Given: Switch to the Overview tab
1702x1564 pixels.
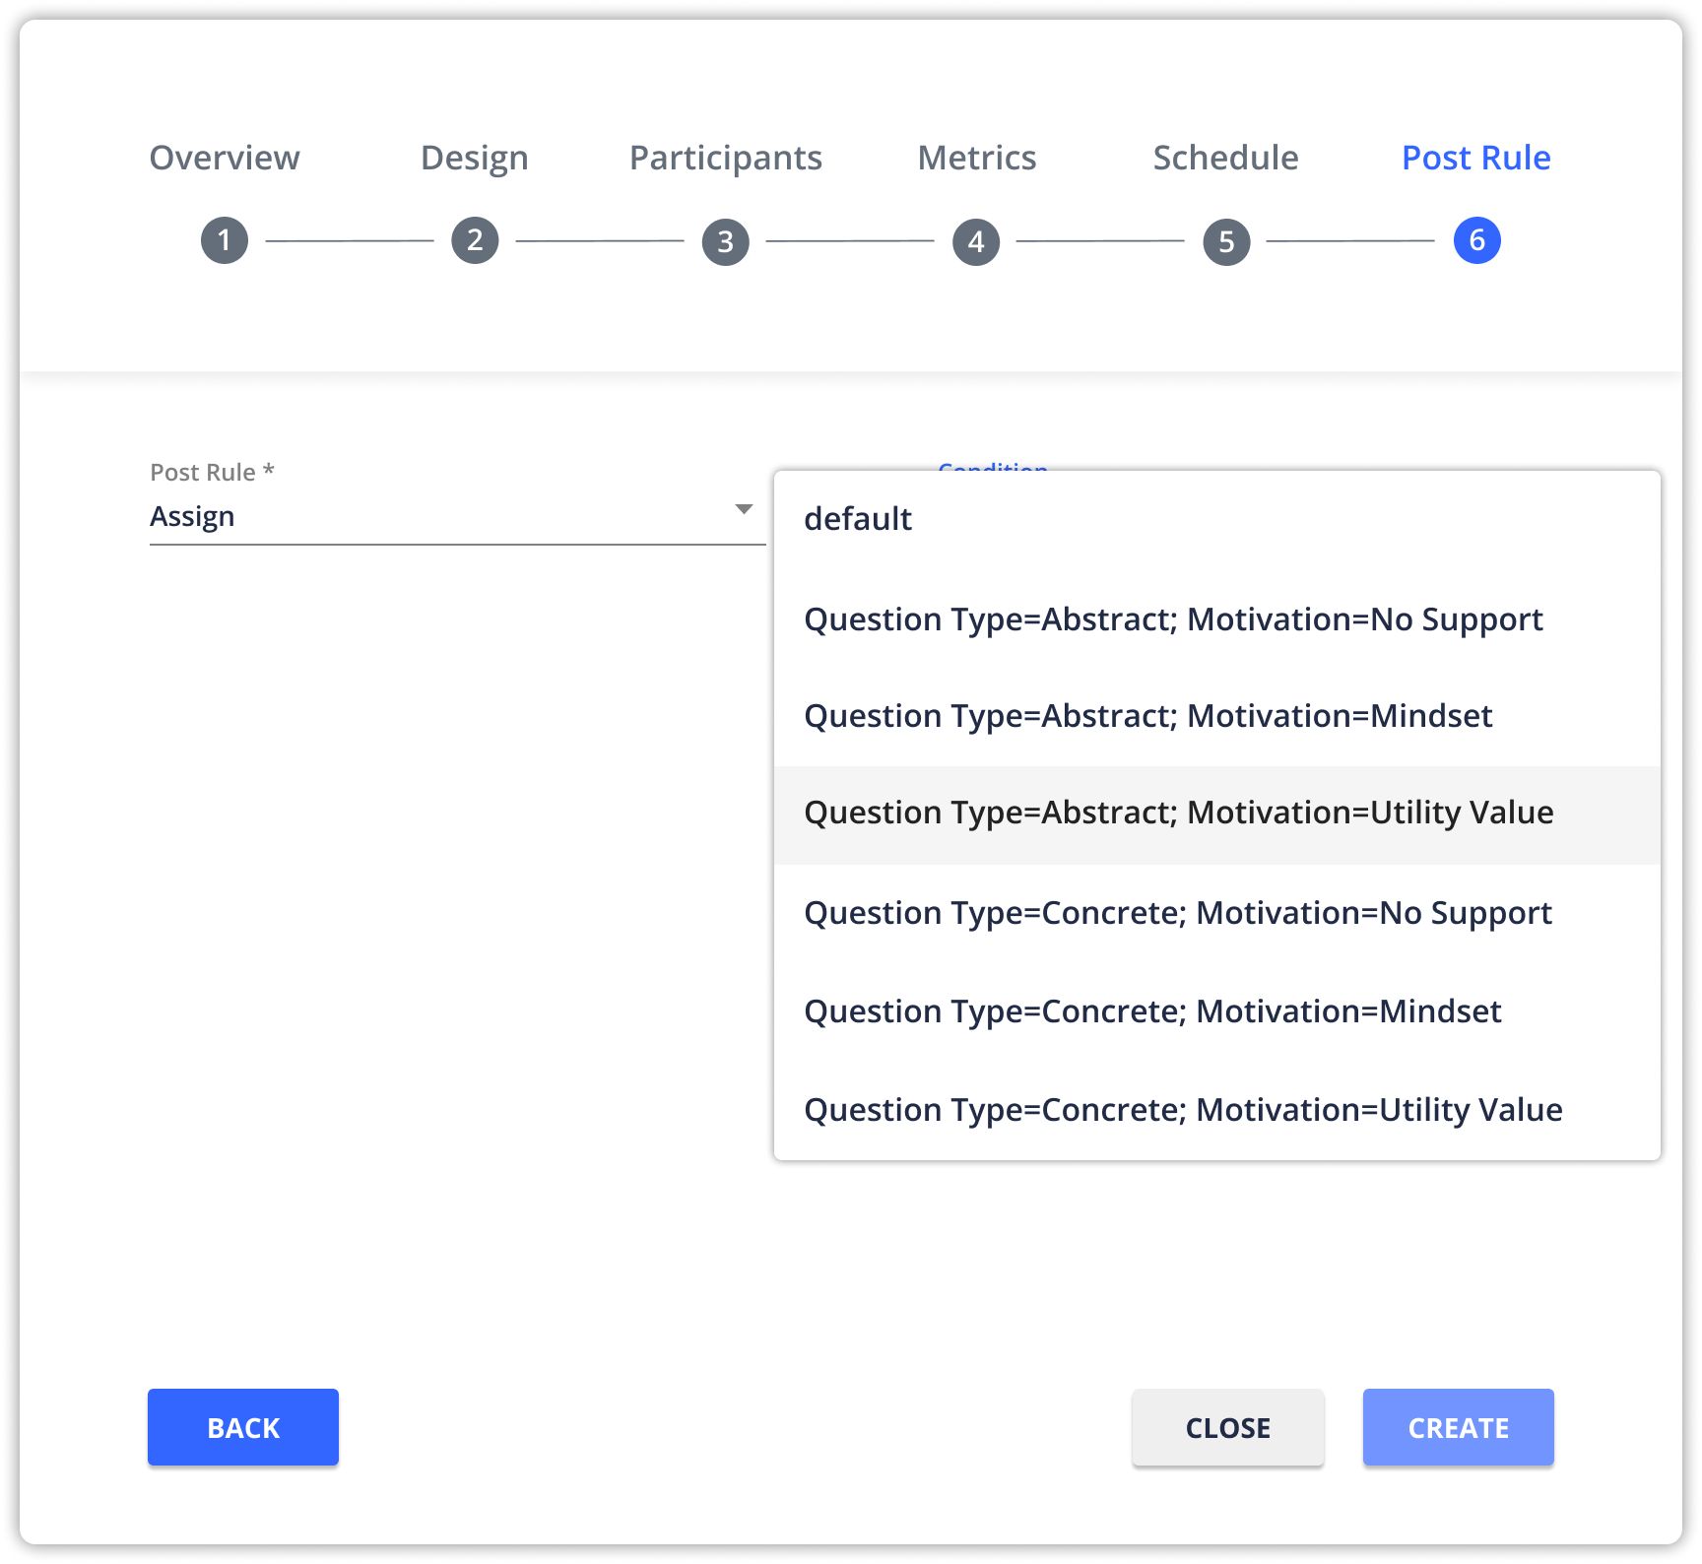Looking at the screenshot, I should (x=224, y=158).
